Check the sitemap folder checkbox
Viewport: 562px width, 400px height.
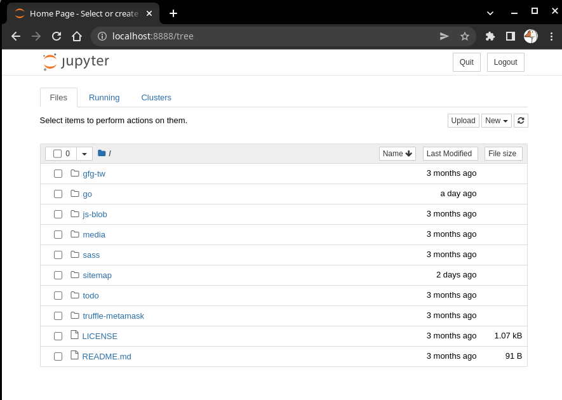[58, 276]
